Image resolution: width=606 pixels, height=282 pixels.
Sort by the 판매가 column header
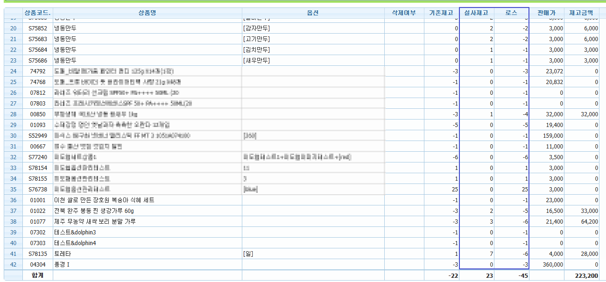[x=547, y=13]
